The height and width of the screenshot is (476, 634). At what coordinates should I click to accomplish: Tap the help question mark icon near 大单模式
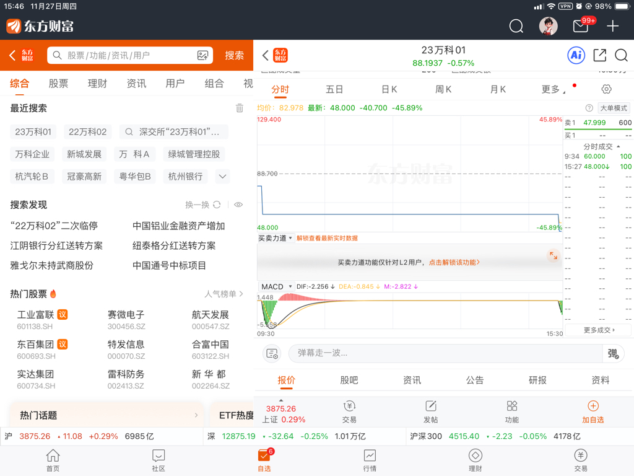589,108
